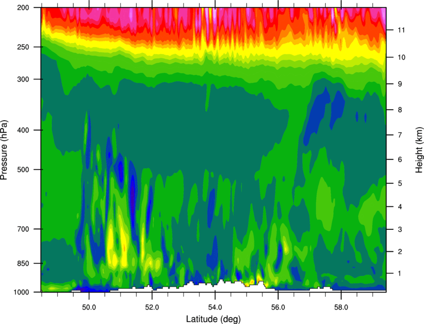Click the Pressure (hPa) axis title
424x324 pixels.
tap(4, 150)
